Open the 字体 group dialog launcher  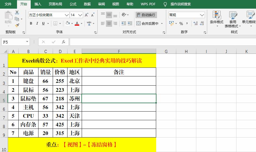(x=95, y=33)
